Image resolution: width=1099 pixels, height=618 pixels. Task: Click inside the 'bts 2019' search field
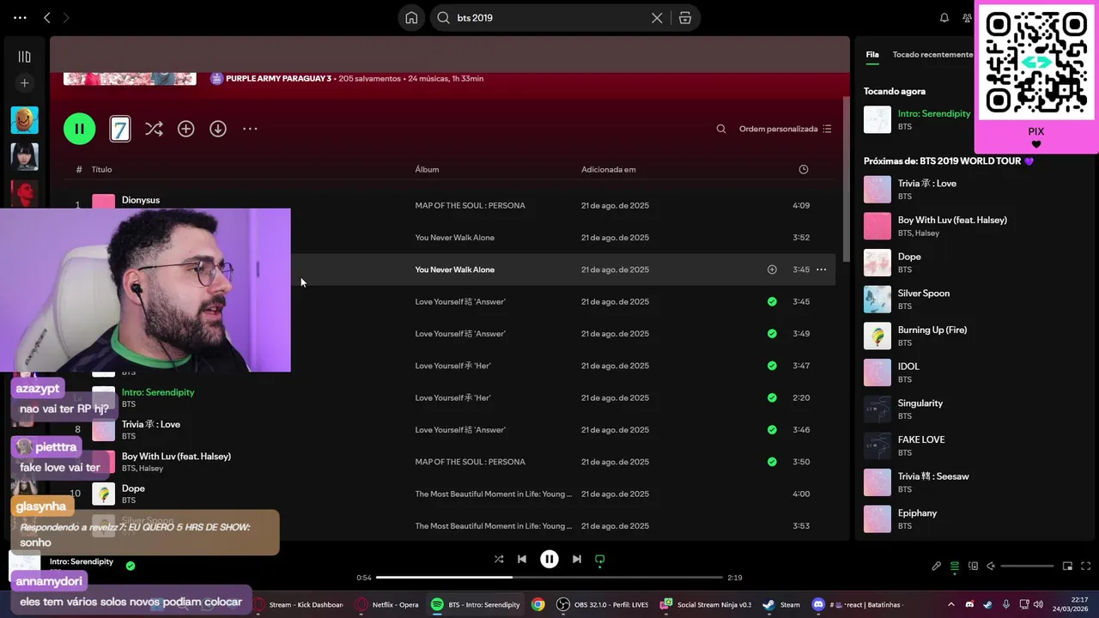(549, 17)
